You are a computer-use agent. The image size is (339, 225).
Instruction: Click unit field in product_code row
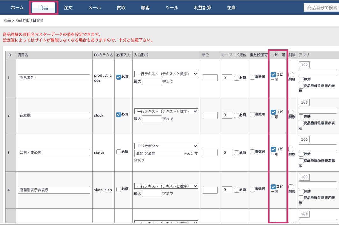tap(210, 78)
